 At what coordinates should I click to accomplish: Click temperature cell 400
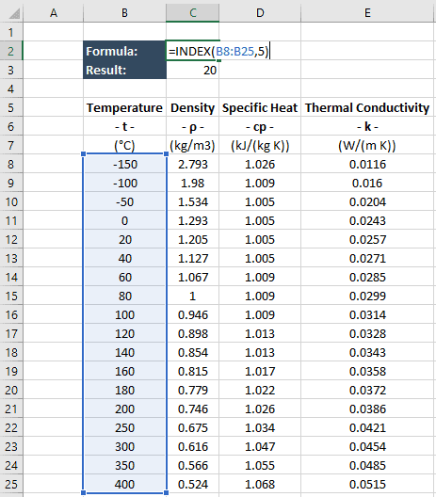pyautogui.click(x=124, y=484)
